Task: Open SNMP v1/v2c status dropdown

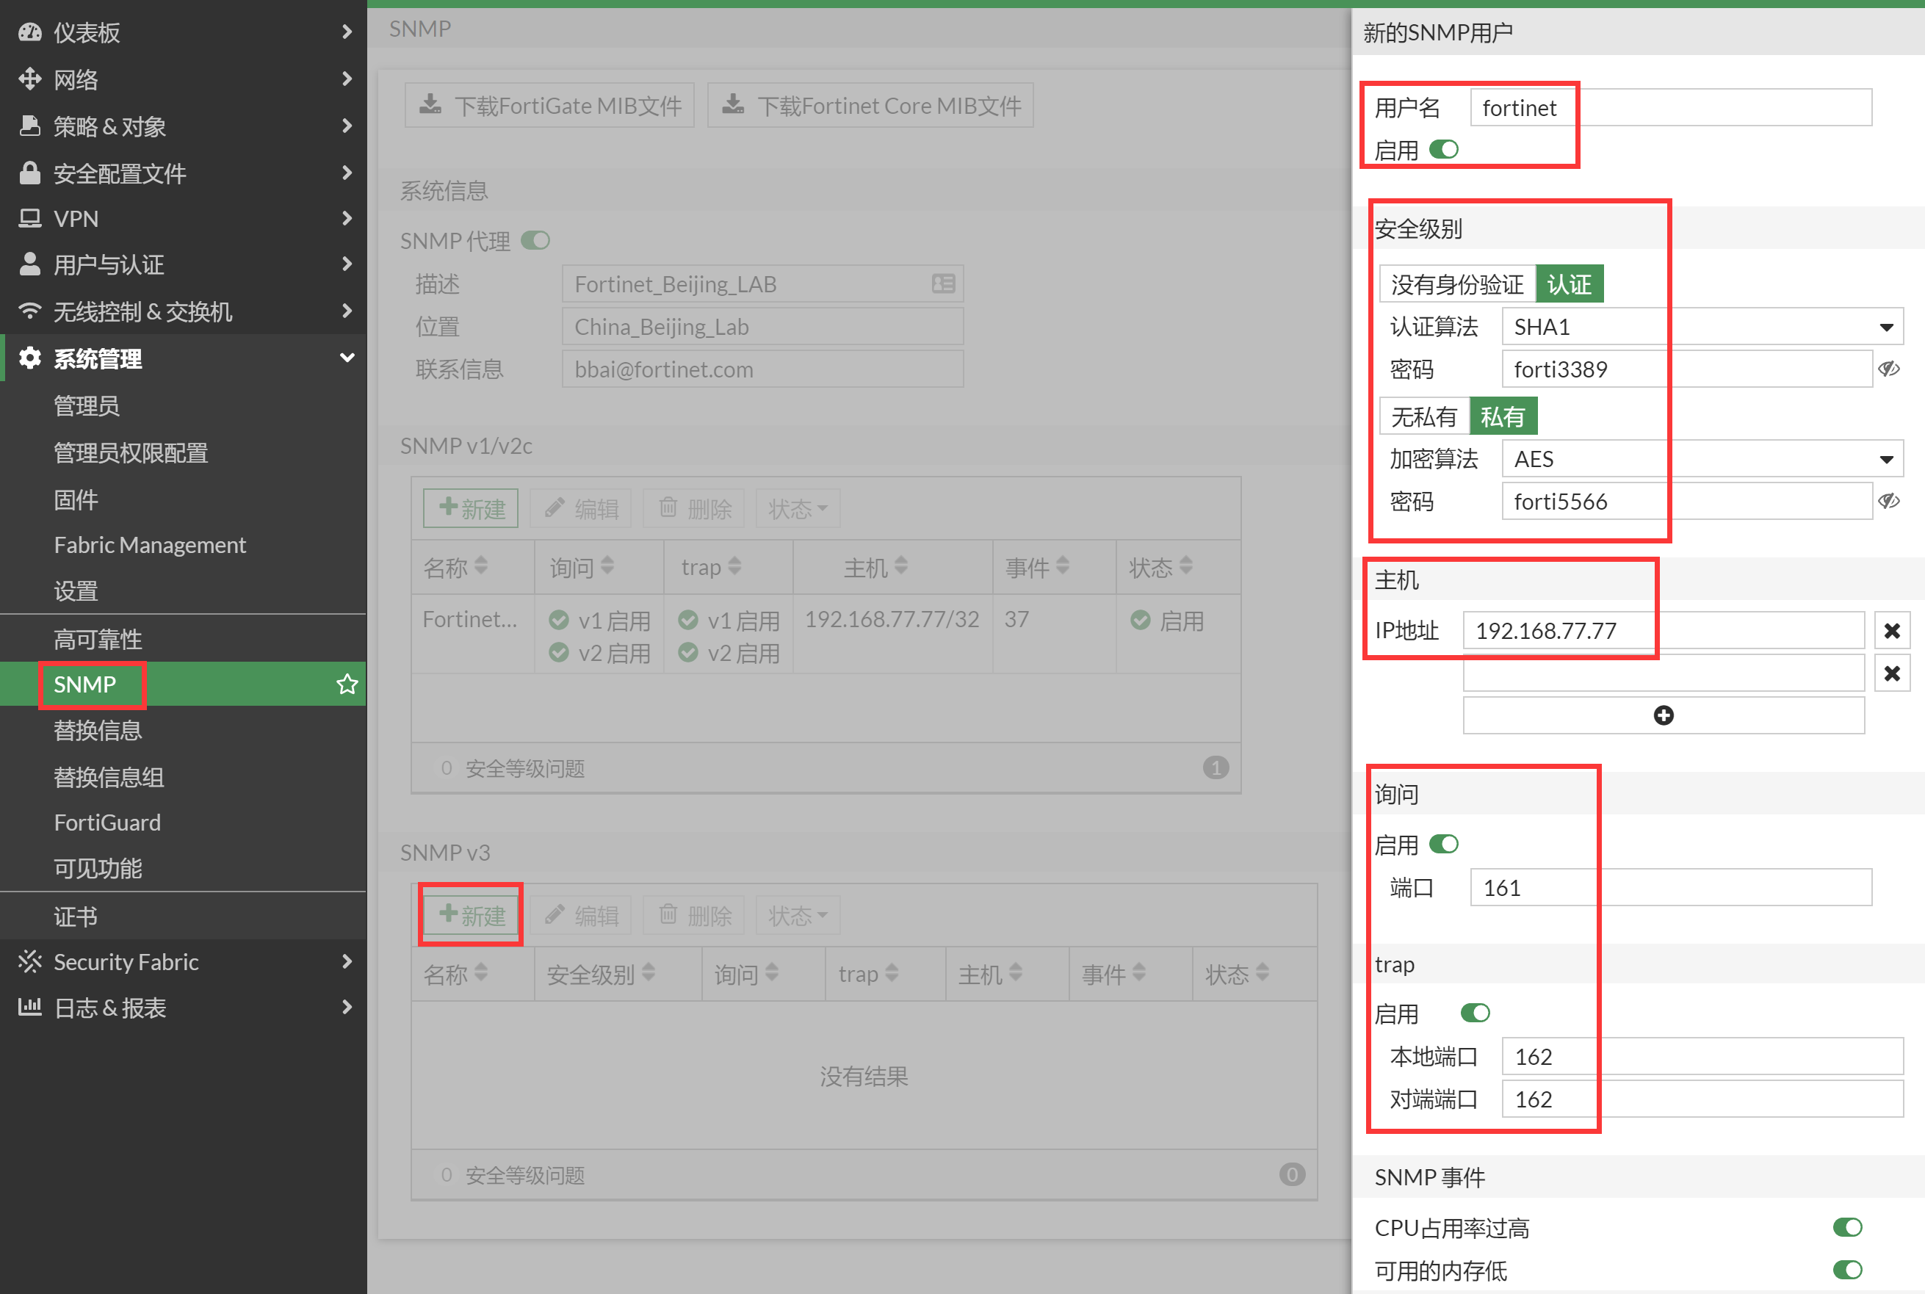Action: pyautogui.click(x=798, y=508)
